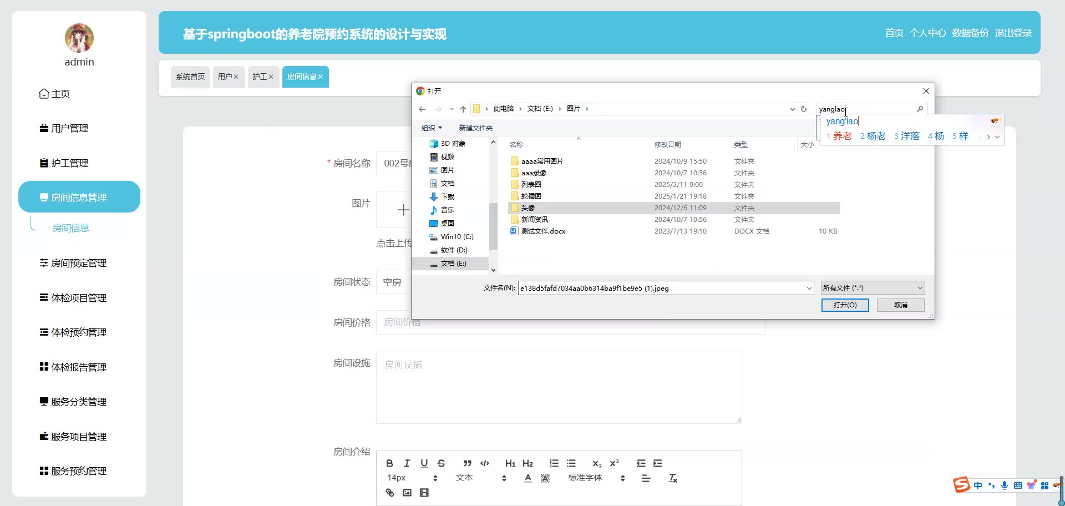Viewport: 1065px width, 506px height.
Task: Open the file type filter dropdown
Action: (x=873, y=288)
